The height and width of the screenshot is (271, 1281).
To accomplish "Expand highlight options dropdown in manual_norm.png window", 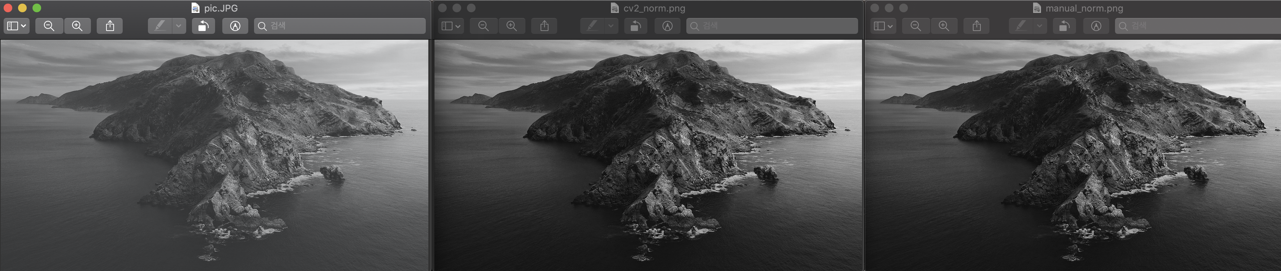I will pyautogui.click(x=1040, y=26).
